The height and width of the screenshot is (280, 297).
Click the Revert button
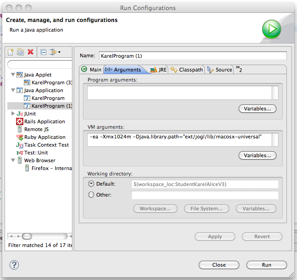pos(262,236)
